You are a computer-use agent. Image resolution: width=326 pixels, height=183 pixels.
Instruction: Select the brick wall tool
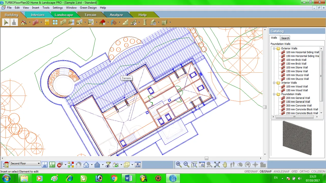36,22
